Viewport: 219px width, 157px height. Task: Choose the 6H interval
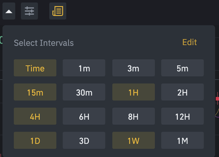[x=84, y=116]
